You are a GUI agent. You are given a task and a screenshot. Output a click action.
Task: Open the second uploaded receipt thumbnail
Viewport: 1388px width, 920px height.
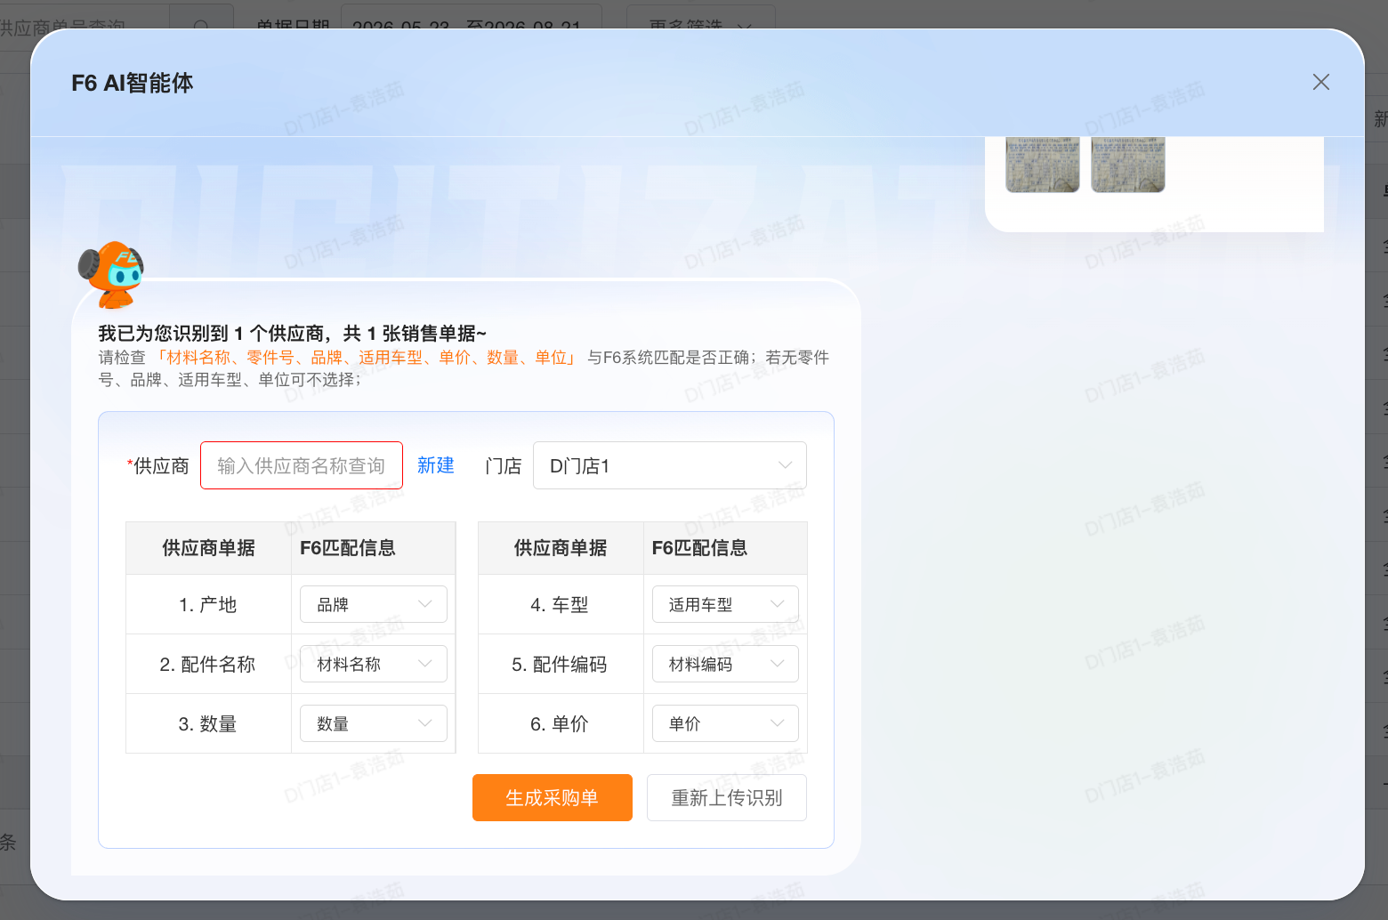tap(1127, 165)
